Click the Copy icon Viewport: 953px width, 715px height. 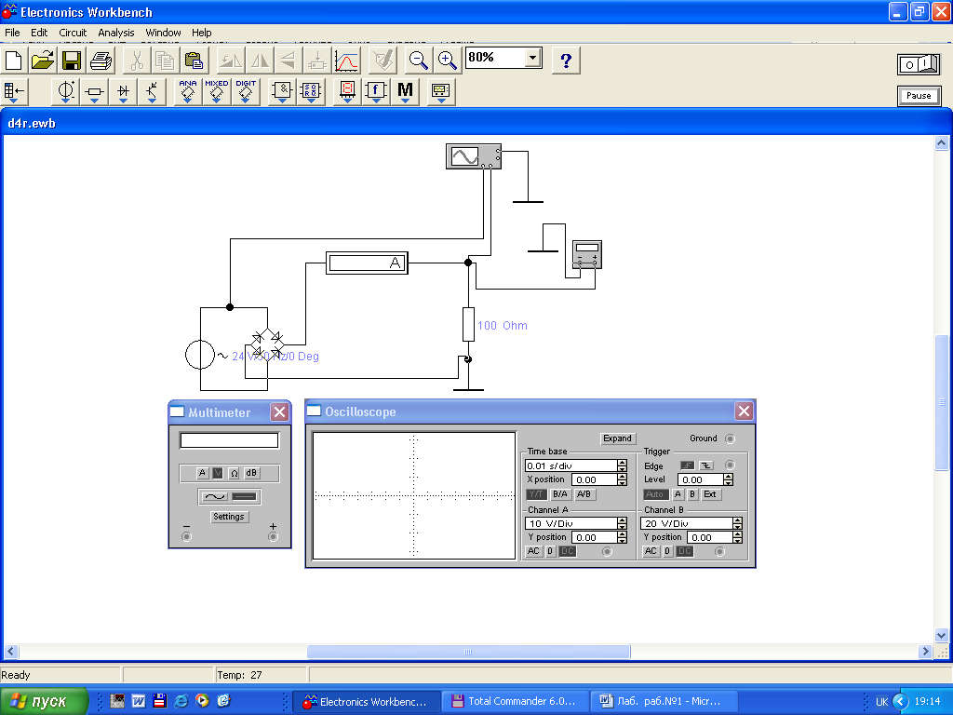(x=165, y=61)
